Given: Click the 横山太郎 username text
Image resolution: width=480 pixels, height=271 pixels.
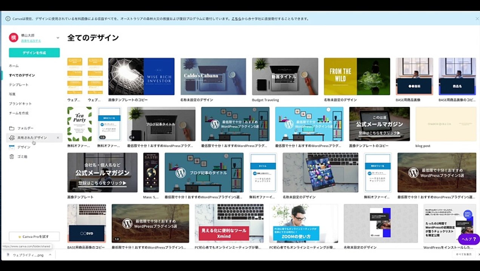Looking at the screenshot, I should click(x=28, y=35).
